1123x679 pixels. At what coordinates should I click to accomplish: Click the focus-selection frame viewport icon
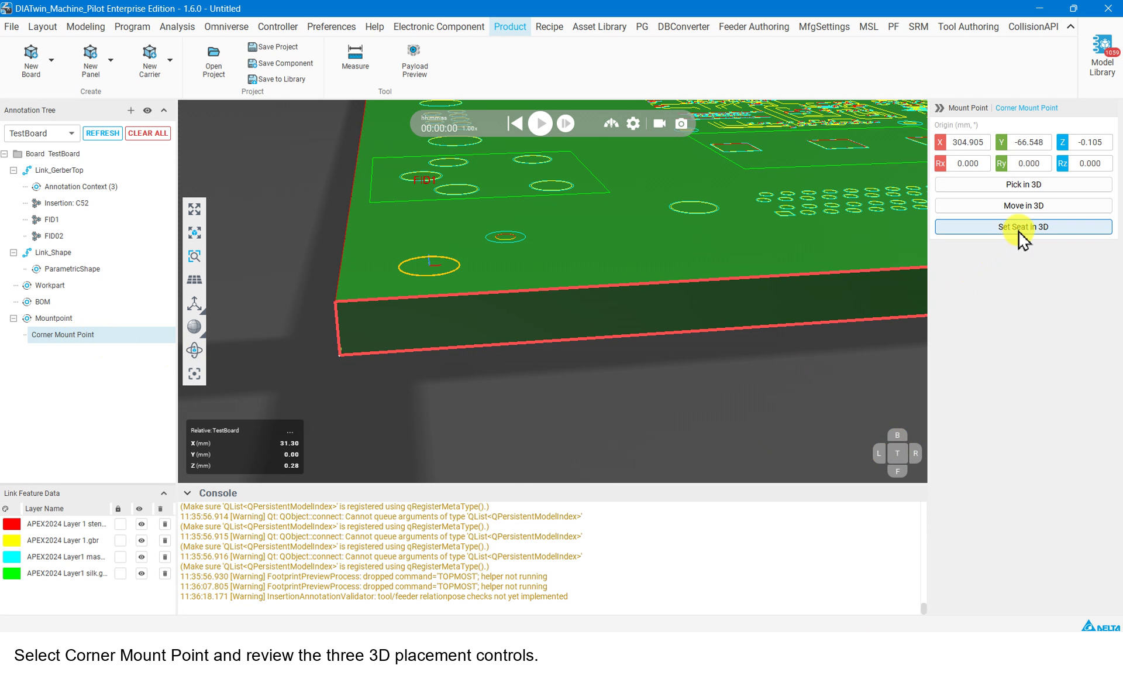point(194,373)
